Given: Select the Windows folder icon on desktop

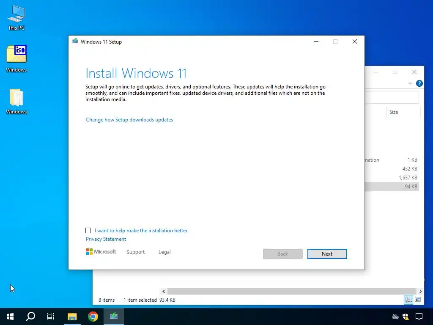Looking at the screenshot, I should point(16,101).
